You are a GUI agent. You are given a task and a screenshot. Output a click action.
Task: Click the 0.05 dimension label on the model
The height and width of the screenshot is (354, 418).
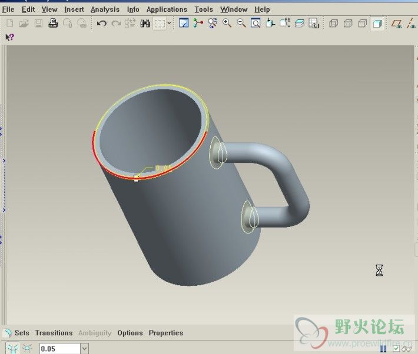(x=163, y=168)
